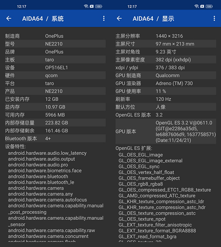This screenshot has width=221, height=247.
Task: Open the three-dot menu on the 显示 screen
Action: pos(214,18)
